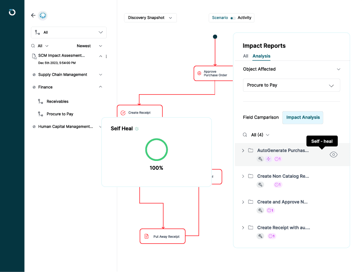Open the Procure to Pay dropdown in Impact Reports
Image resolution: width=364 pixels, height=272 pixels.
pyautogui.click(x=291, y=85)
